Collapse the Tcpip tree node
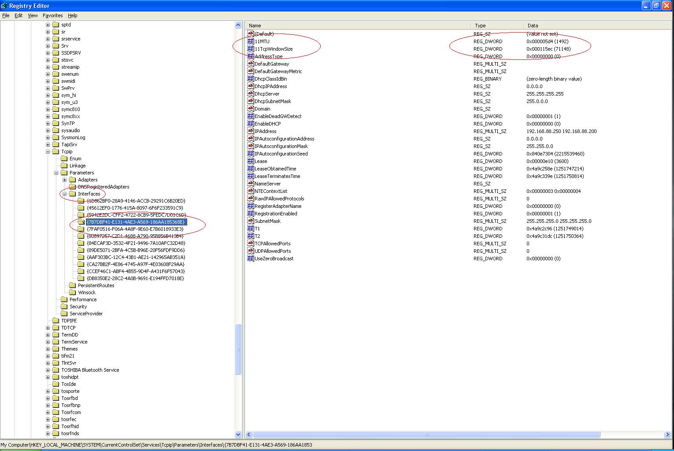This screenshot has width=674, height=451. pos(47,151)
